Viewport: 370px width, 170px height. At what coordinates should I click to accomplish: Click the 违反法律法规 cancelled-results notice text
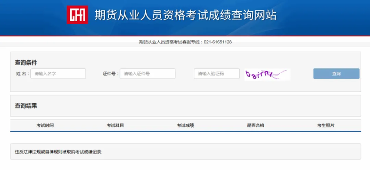point(59,152)
